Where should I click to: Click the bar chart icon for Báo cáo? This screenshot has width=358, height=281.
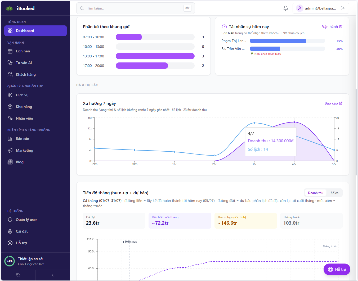[10, 139]
